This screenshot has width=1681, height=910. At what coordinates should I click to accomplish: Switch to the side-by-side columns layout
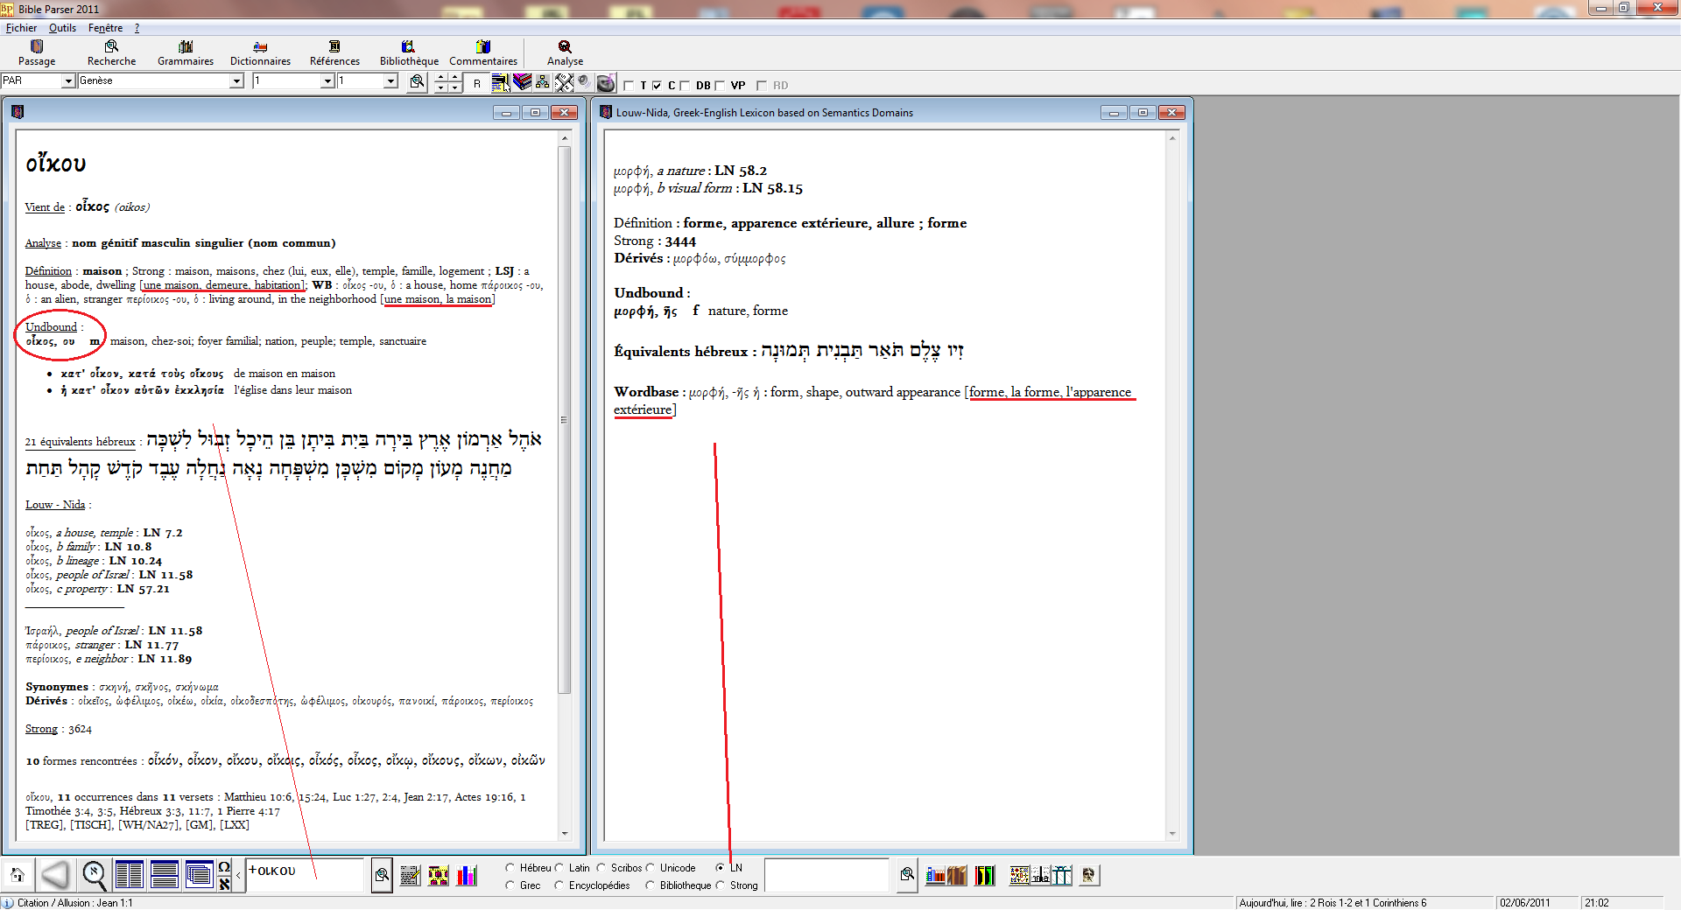[130, 874]
